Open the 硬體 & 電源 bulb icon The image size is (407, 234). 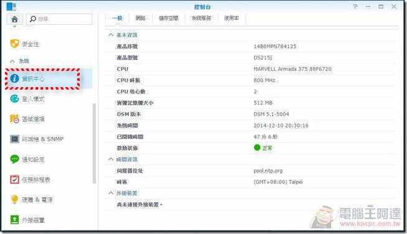click(14, 199)
